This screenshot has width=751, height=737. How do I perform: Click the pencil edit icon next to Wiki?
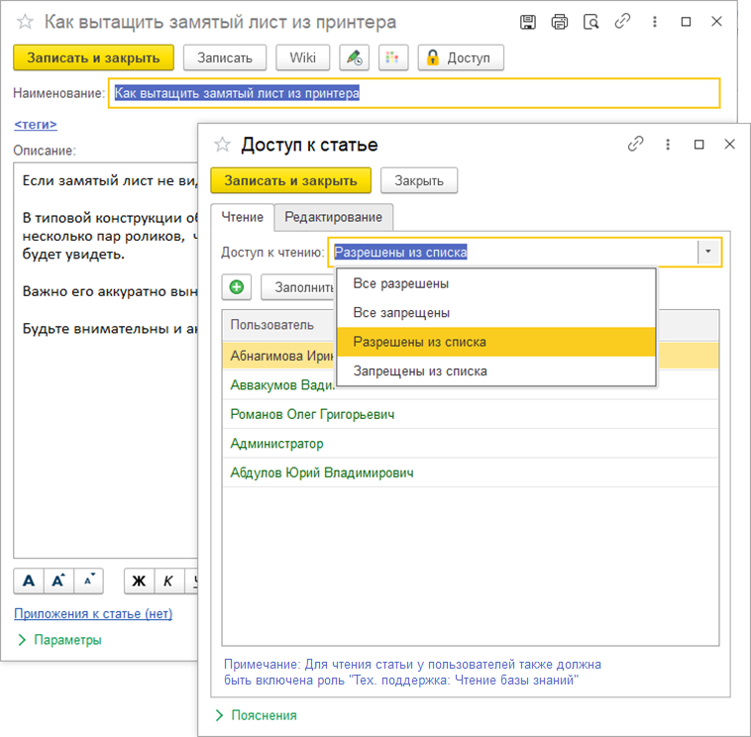(x=354, y=58)
